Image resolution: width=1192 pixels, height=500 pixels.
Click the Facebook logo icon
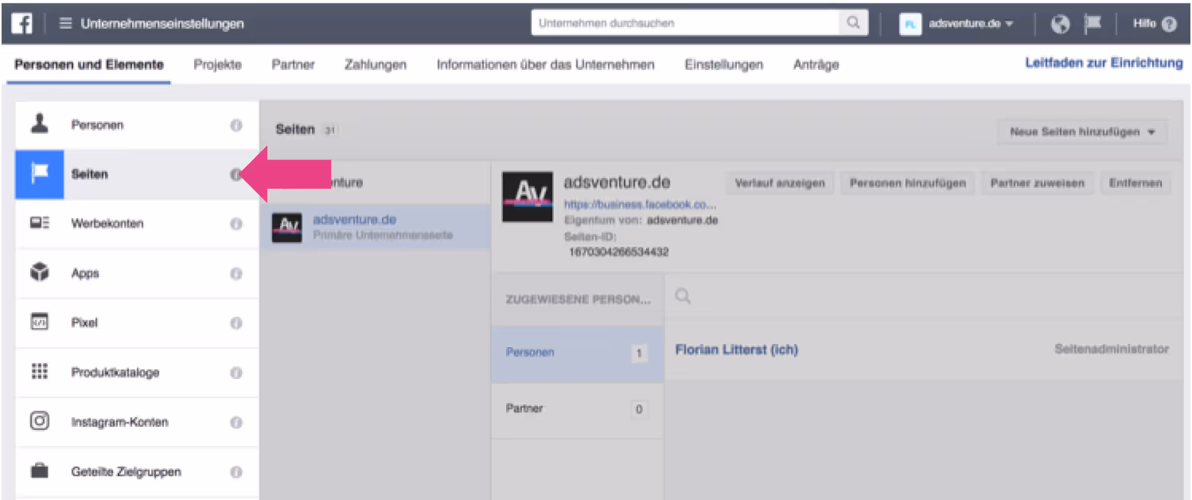coord(21,23)
